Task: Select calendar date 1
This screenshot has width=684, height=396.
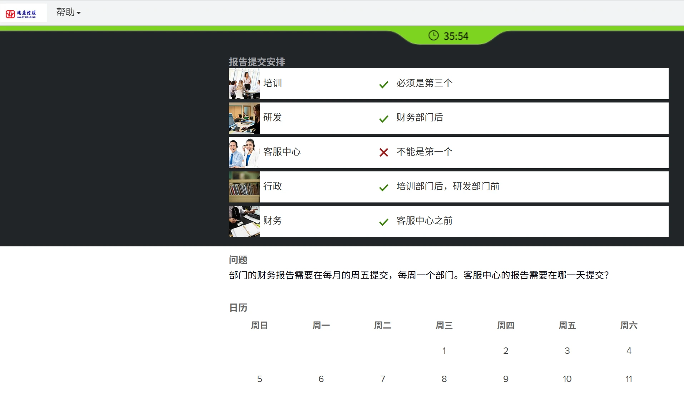Action: (444, 351)
